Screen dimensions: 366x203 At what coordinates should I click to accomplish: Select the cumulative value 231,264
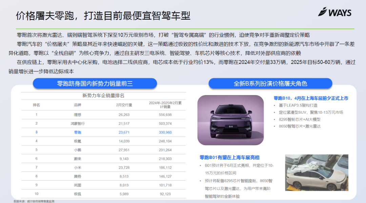point(165,150)
